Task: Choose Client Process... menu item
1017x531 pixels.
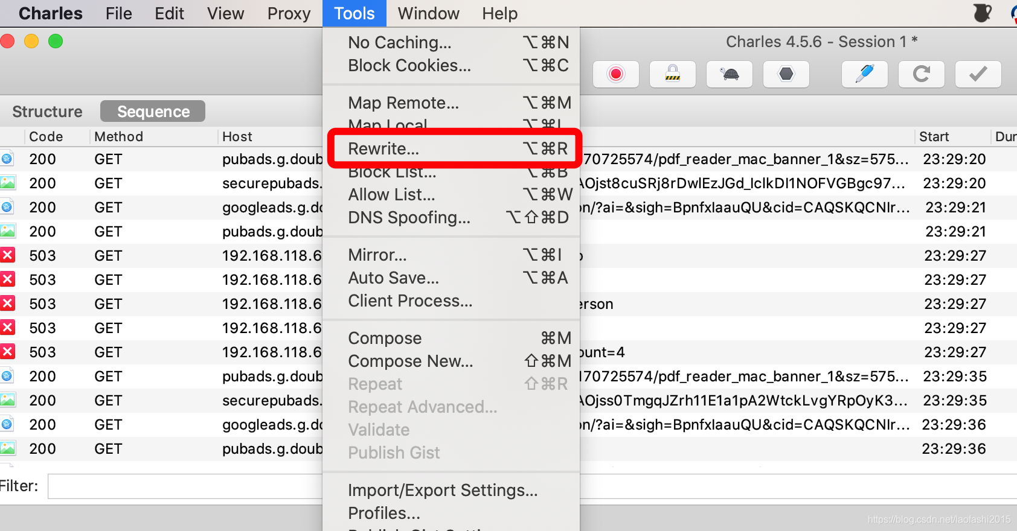Action: coord(451,300)
